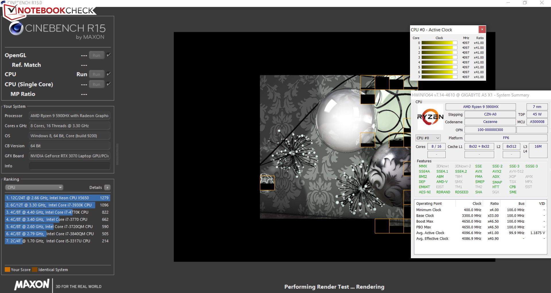Image resolution: width=551 pixels, height=293 pixels.
Task: Click the Boost Max row in HWiNFO
Action: (480, 221)
